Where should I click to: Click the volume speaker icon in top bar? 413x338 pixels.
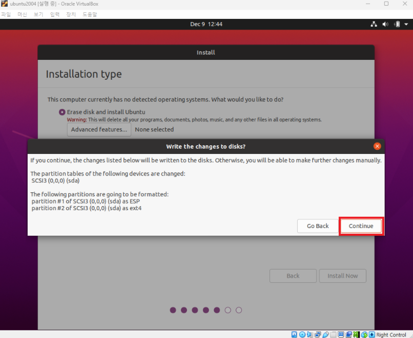(x=385, y=24)
